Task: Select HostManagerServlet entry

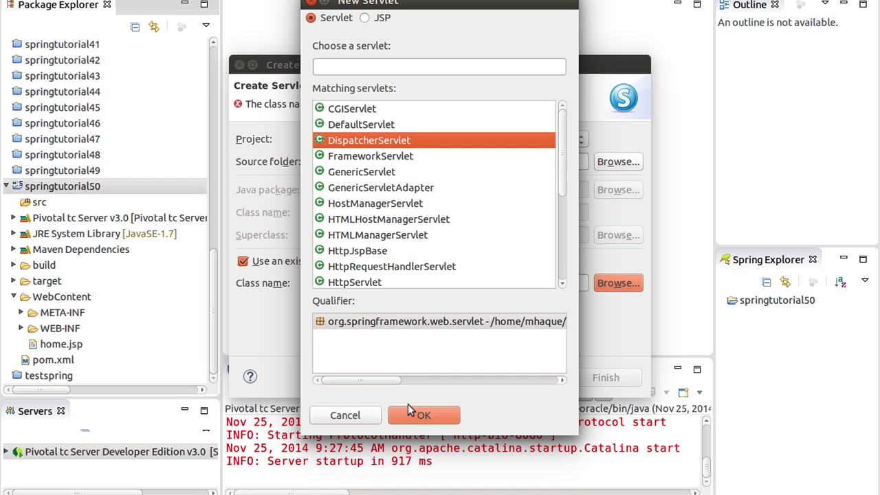Action: [434, 203]
